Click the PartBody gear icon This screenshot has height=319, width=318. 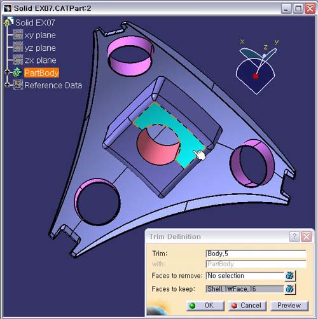pyautogui.click(x=17, y=72)
